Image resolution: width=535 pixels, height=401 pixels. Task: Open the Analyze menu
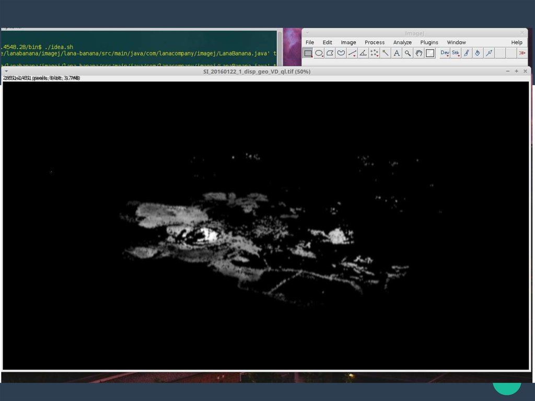coord(402,42)
